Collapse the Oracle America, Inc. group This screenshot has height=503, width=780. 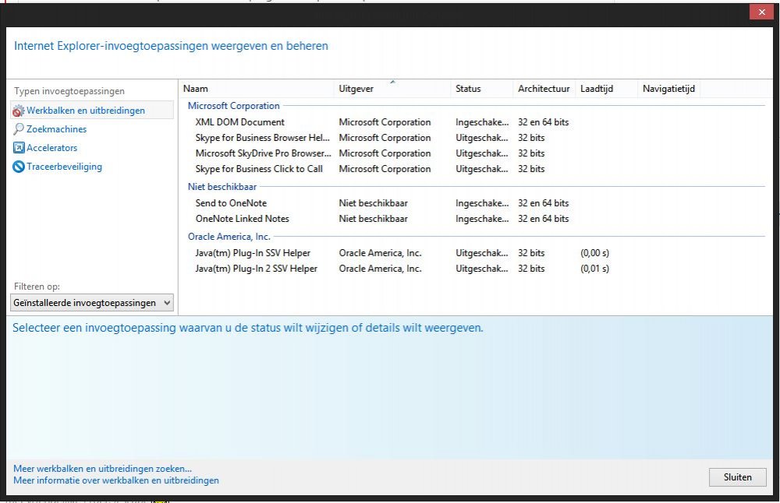[229, 237]
